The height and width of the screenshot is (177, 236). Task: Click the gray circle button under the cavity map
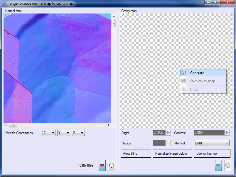[x=228, y=165]
